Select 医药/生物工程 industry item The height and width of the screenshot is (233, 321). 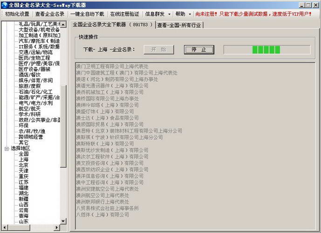[x=34, y=58]
